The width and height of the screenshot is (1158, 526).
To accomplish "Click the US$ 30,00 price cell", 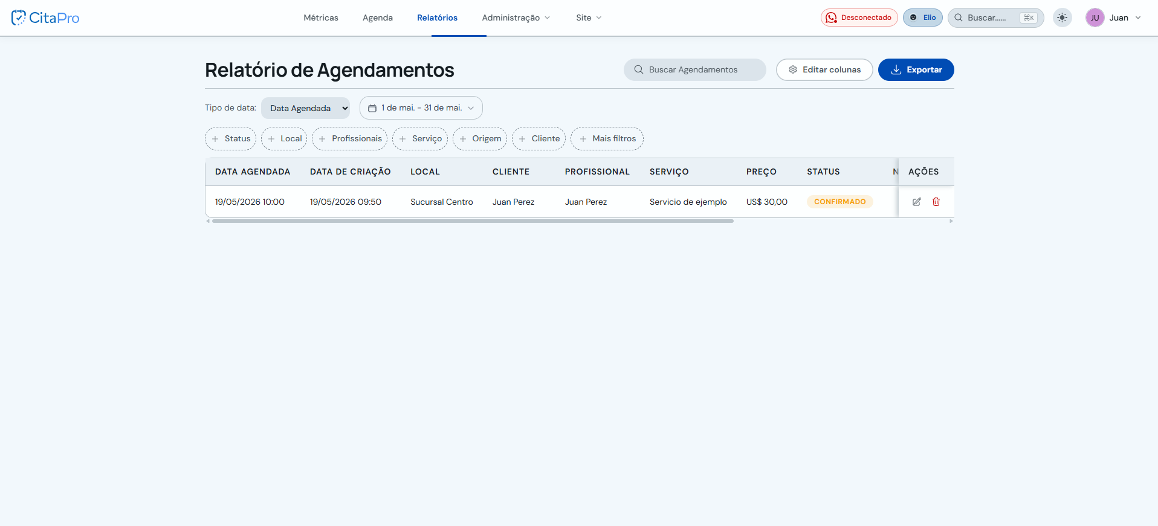I will coord(767,202).
